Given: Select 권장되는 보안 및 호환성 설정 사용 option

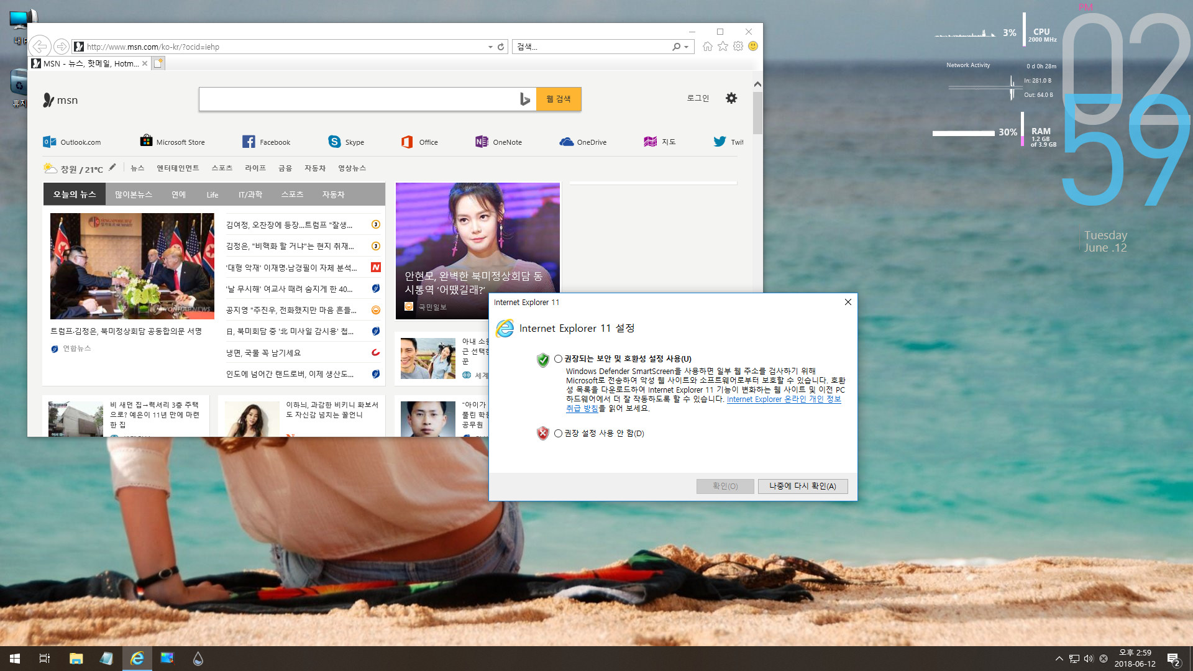Looking at the screenshot, I should [558, 358].
